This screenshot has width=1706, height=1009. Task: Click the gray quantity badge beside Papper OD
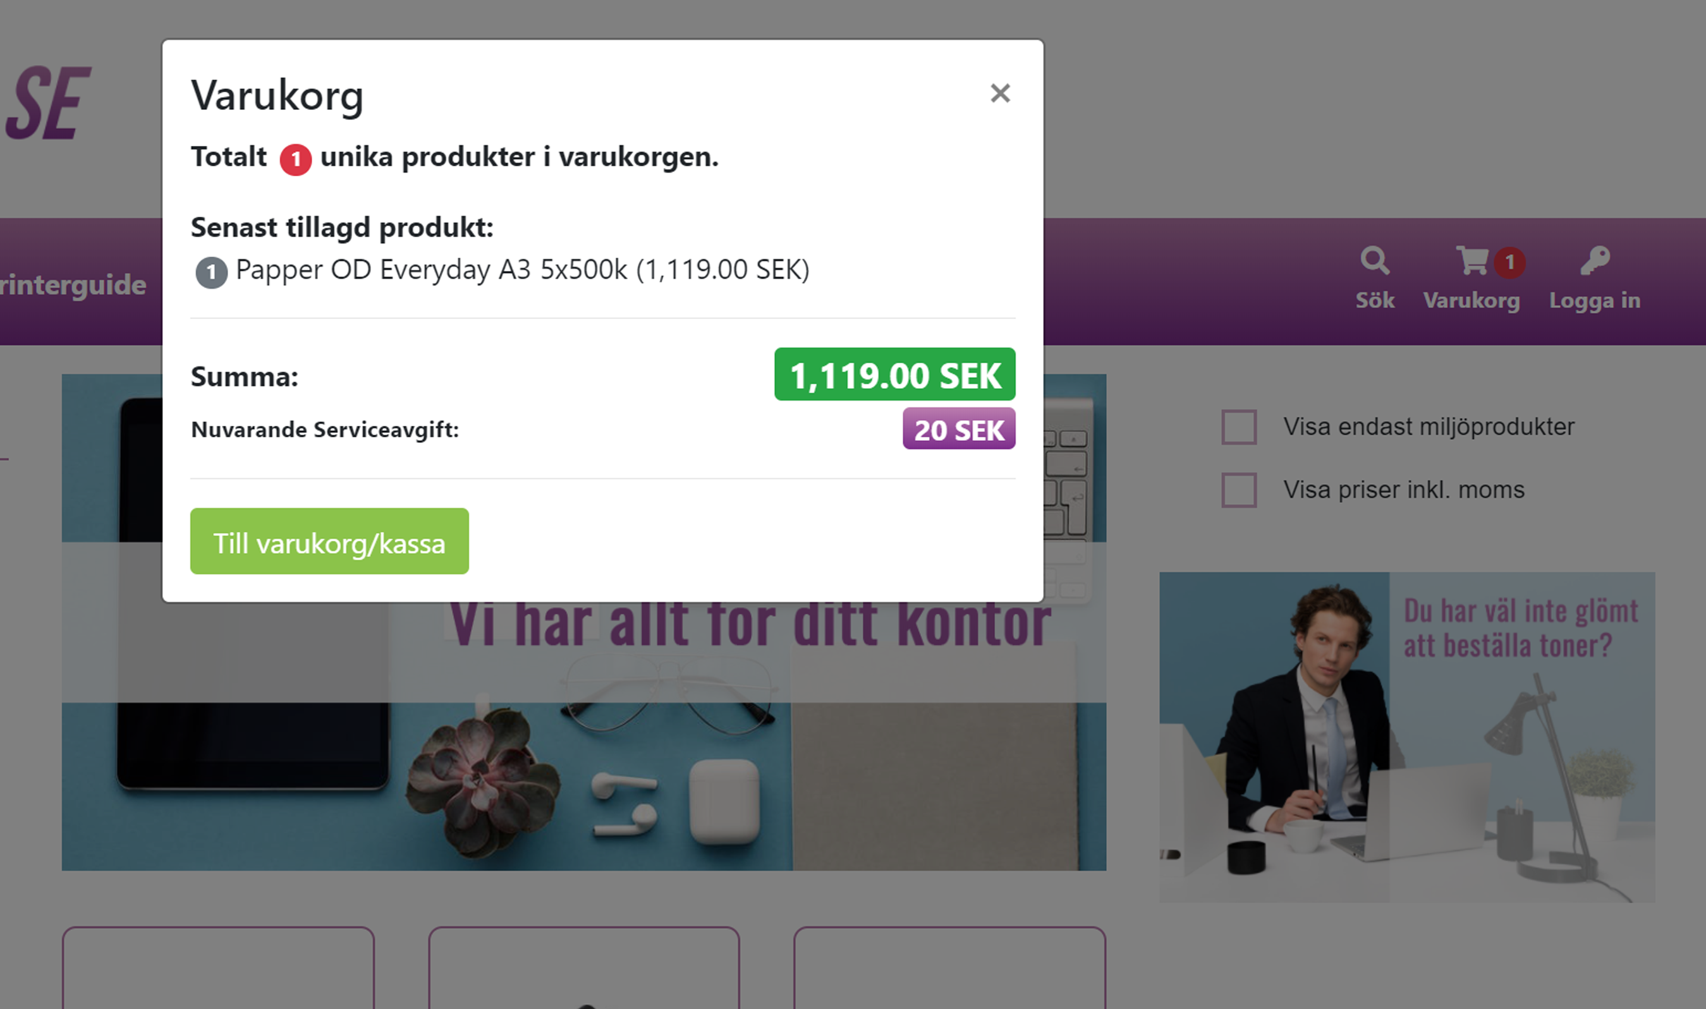[212, 273]
